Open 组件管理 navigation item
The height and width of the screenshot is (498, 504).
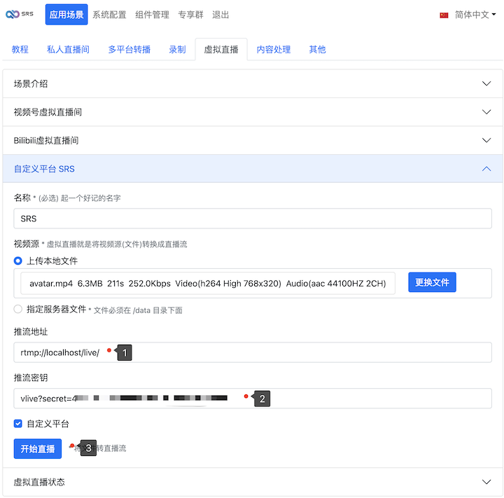pos(152,15)
